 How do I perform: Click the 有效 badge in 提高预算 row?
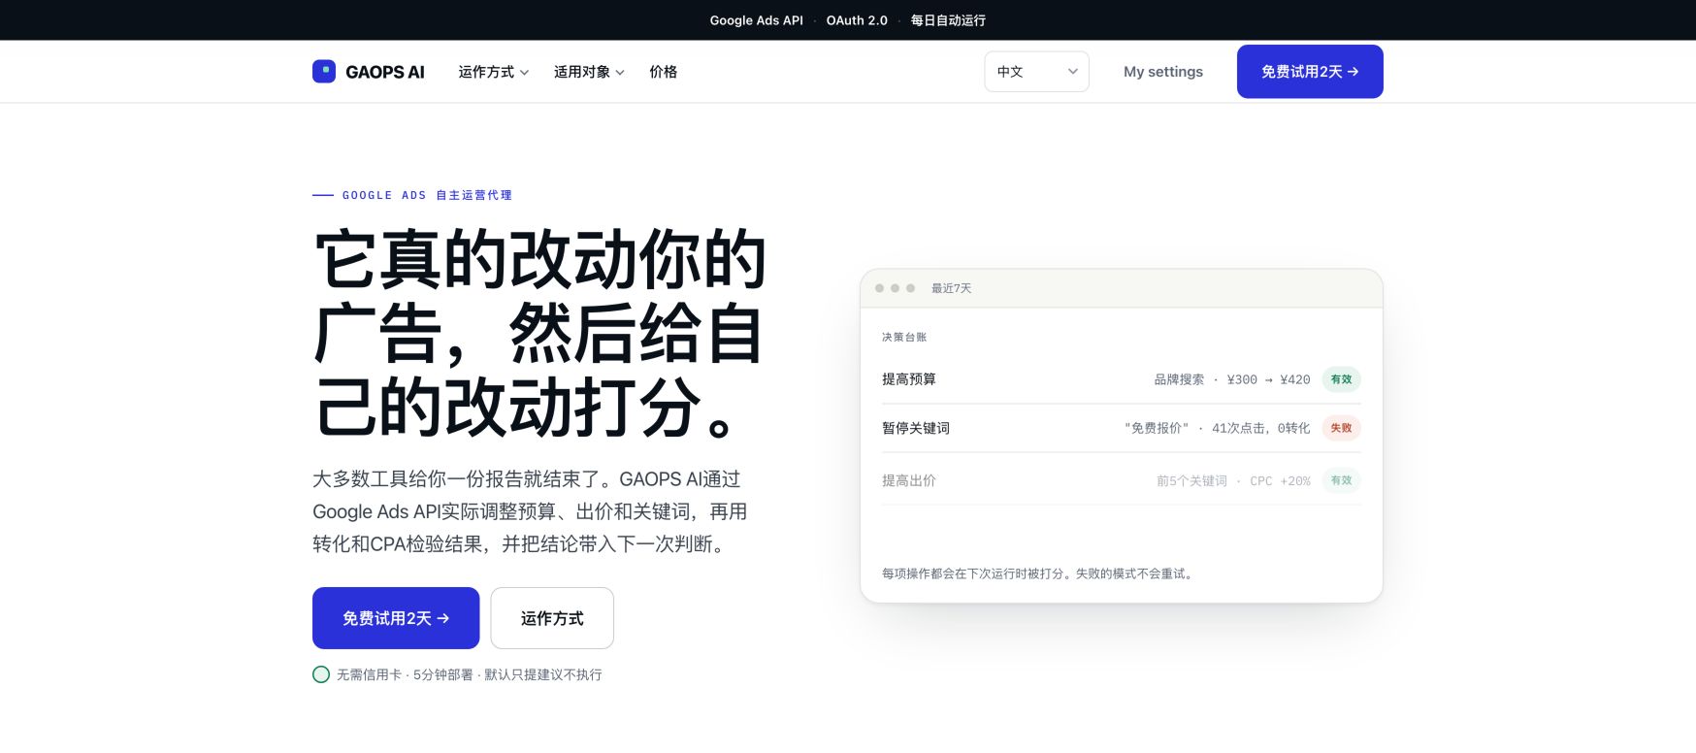coord(1342,379)
